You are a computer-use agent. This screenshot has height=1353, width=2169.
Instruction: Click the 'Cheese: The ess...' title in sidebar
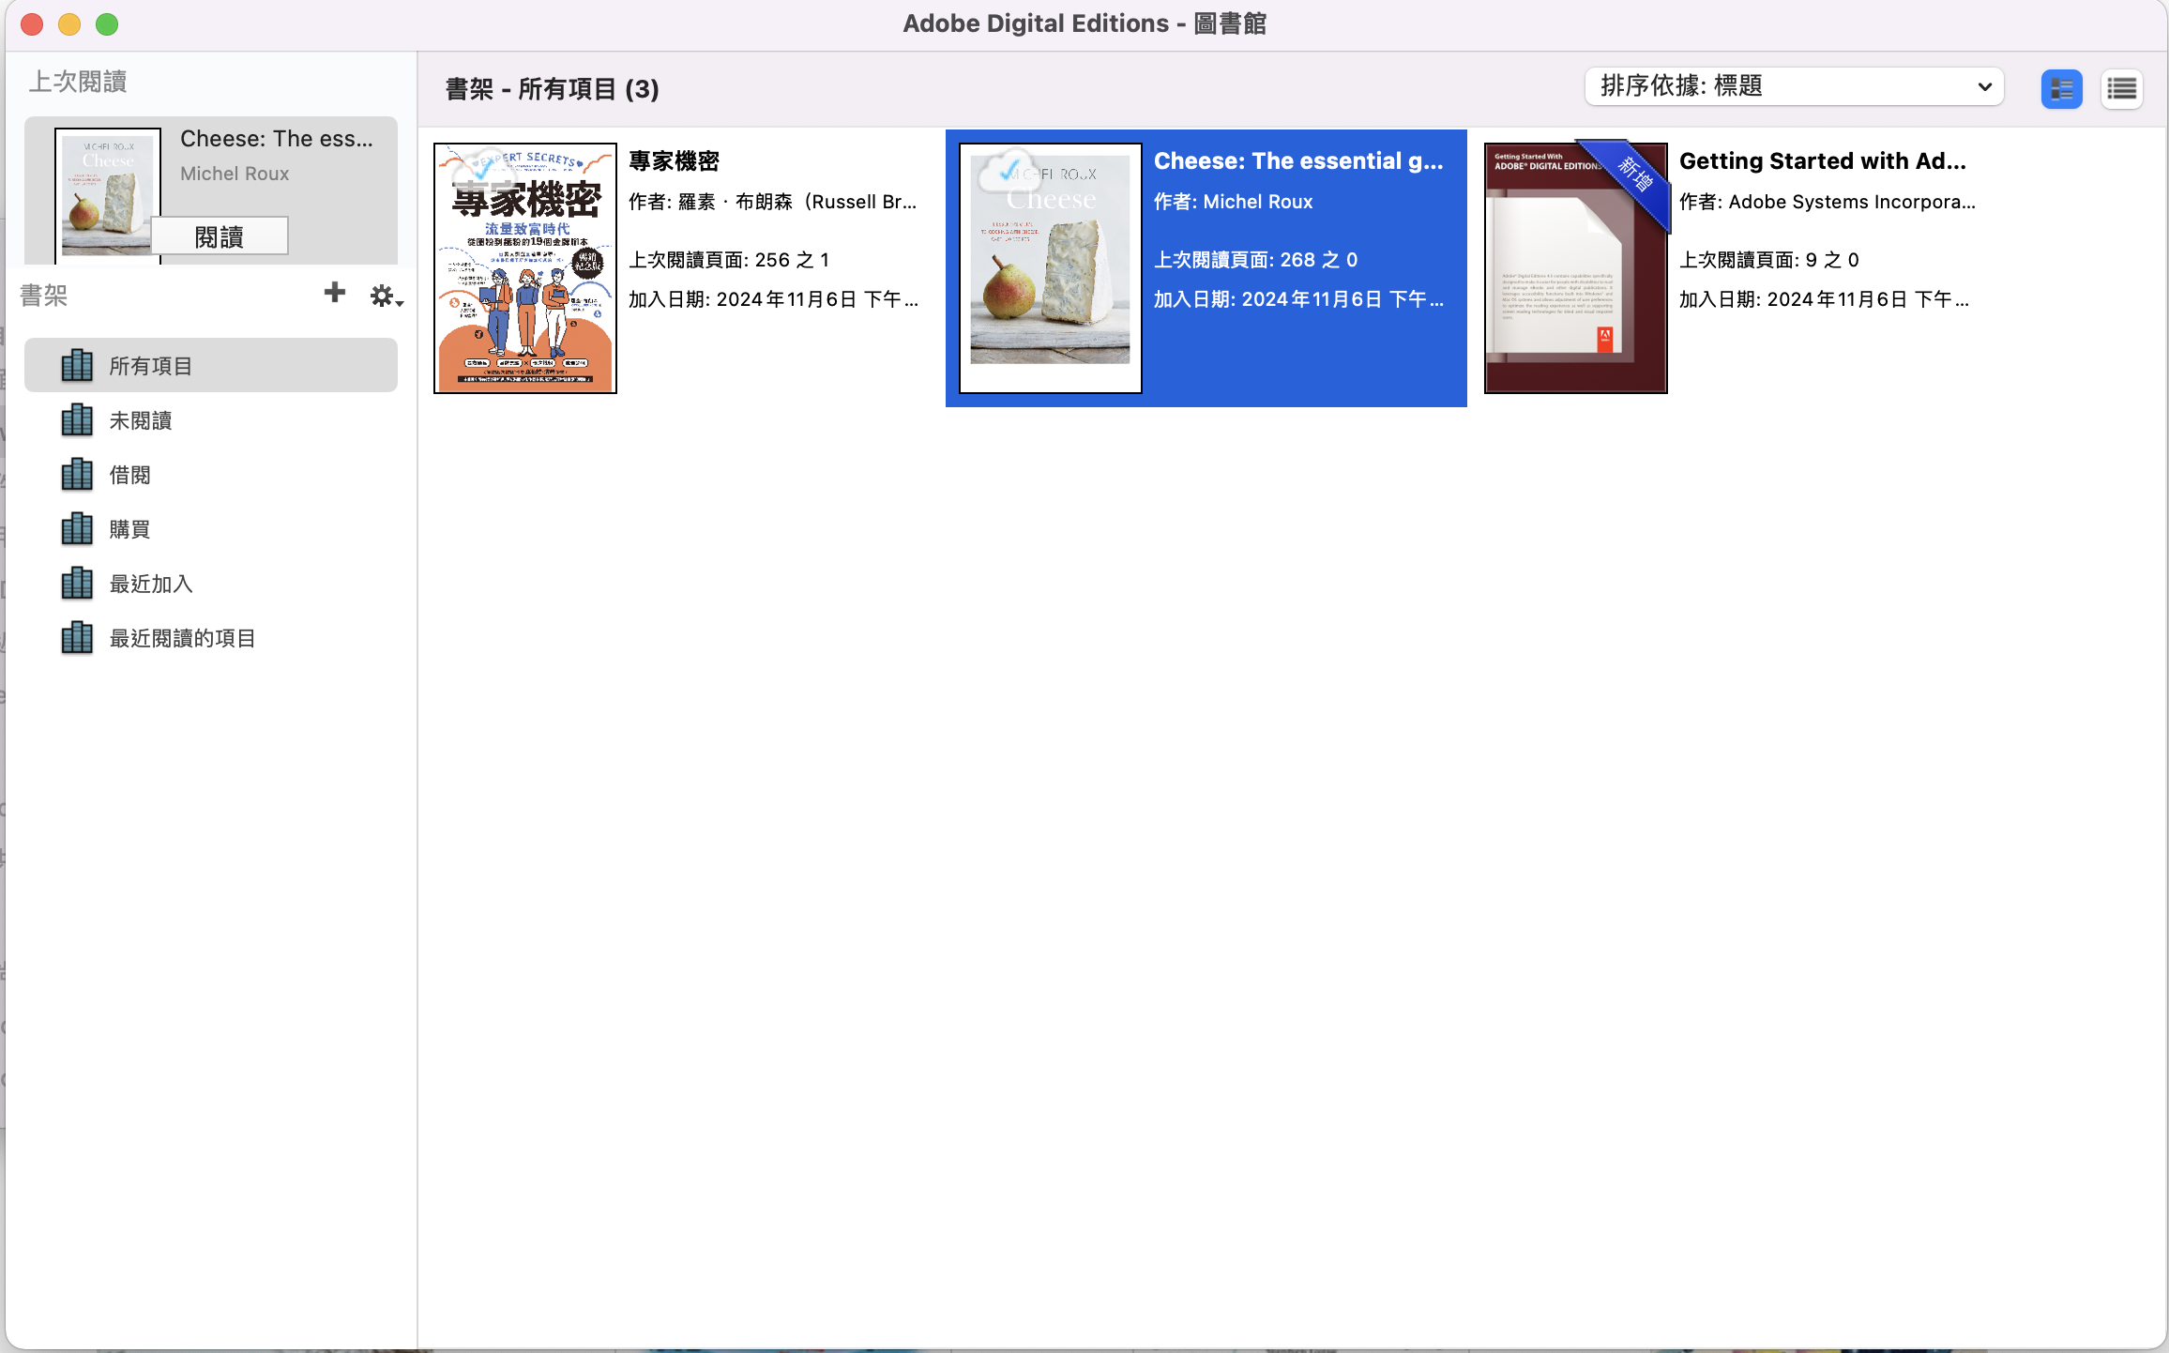(277, 139)
